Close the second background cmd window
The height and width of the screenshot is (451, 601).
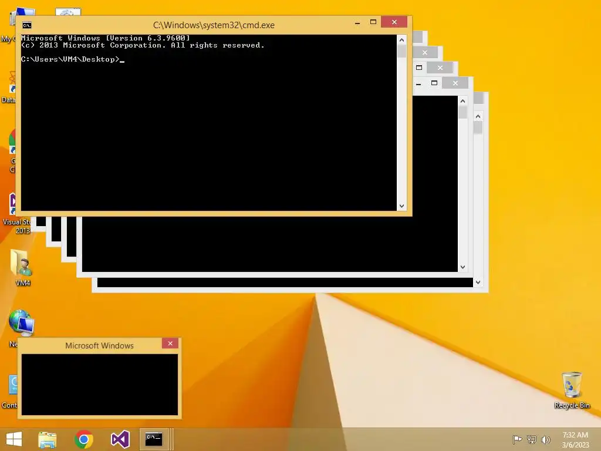(x=425, y=52)
